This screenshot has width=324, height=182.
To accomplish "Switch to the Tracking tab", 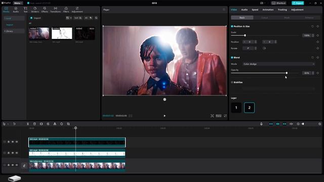I will [x=282, y=10].
